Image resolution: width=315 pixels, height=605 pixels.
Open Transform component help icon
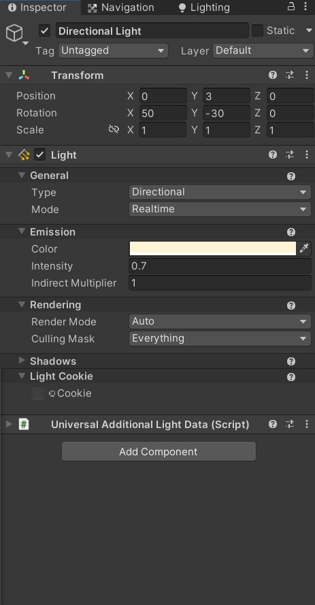273,75
